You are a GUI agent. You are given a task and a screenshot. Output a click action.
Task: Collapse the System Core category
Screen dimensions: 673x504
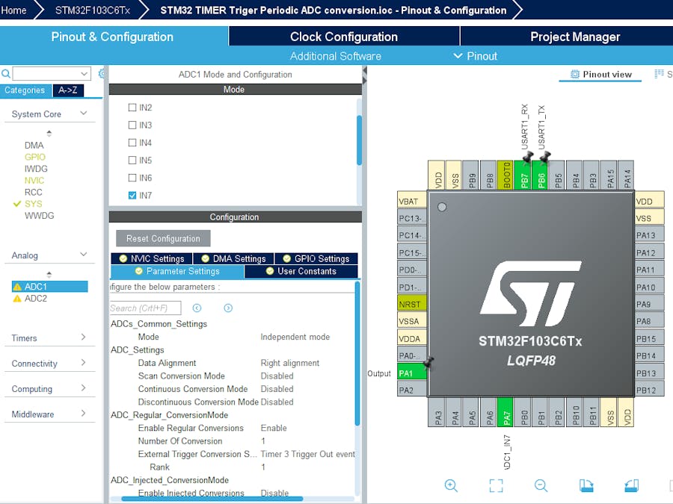pos(84,113)
